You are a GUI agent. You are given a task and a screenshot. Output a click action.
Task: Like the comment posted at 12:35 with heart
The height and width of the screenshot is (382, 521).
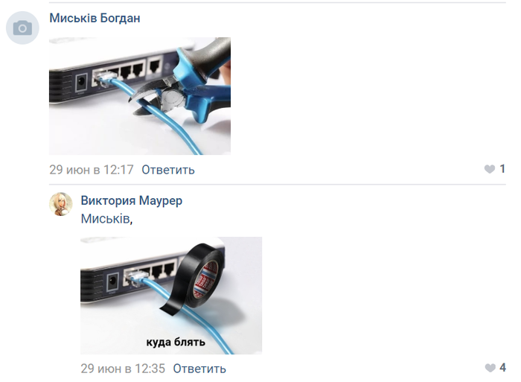click(490, 368)
